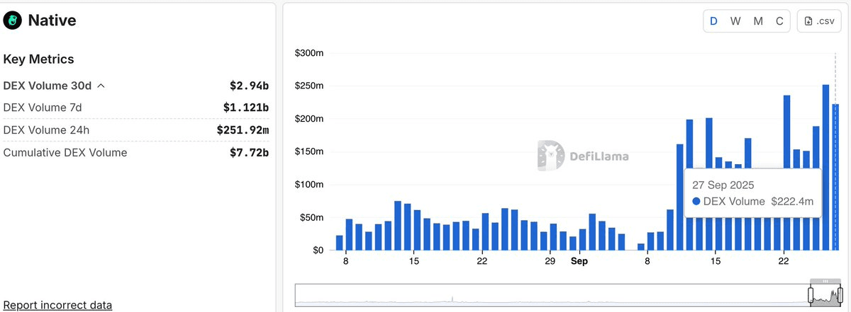Click the spike in the range overview strip
This screenshot has height=312, width=851.
452,299
